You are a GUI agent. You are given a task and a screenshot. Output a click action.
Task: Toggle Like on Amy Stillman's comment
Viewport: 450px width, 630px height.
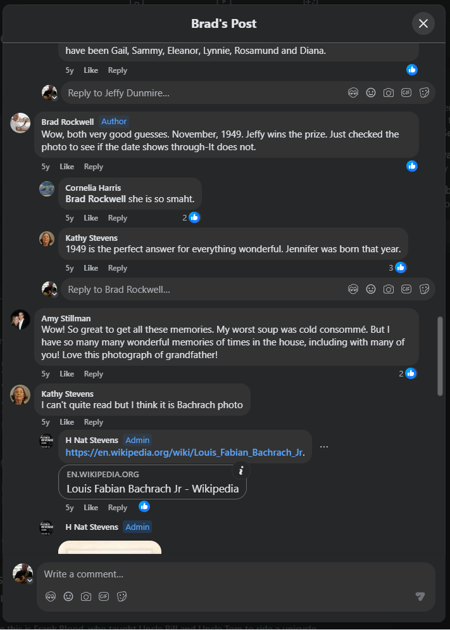click(x=66, y=374)
